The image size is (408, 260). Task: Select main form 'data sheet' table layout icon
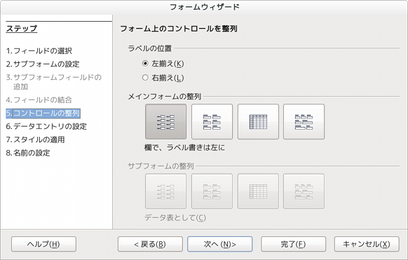[258, 122]
